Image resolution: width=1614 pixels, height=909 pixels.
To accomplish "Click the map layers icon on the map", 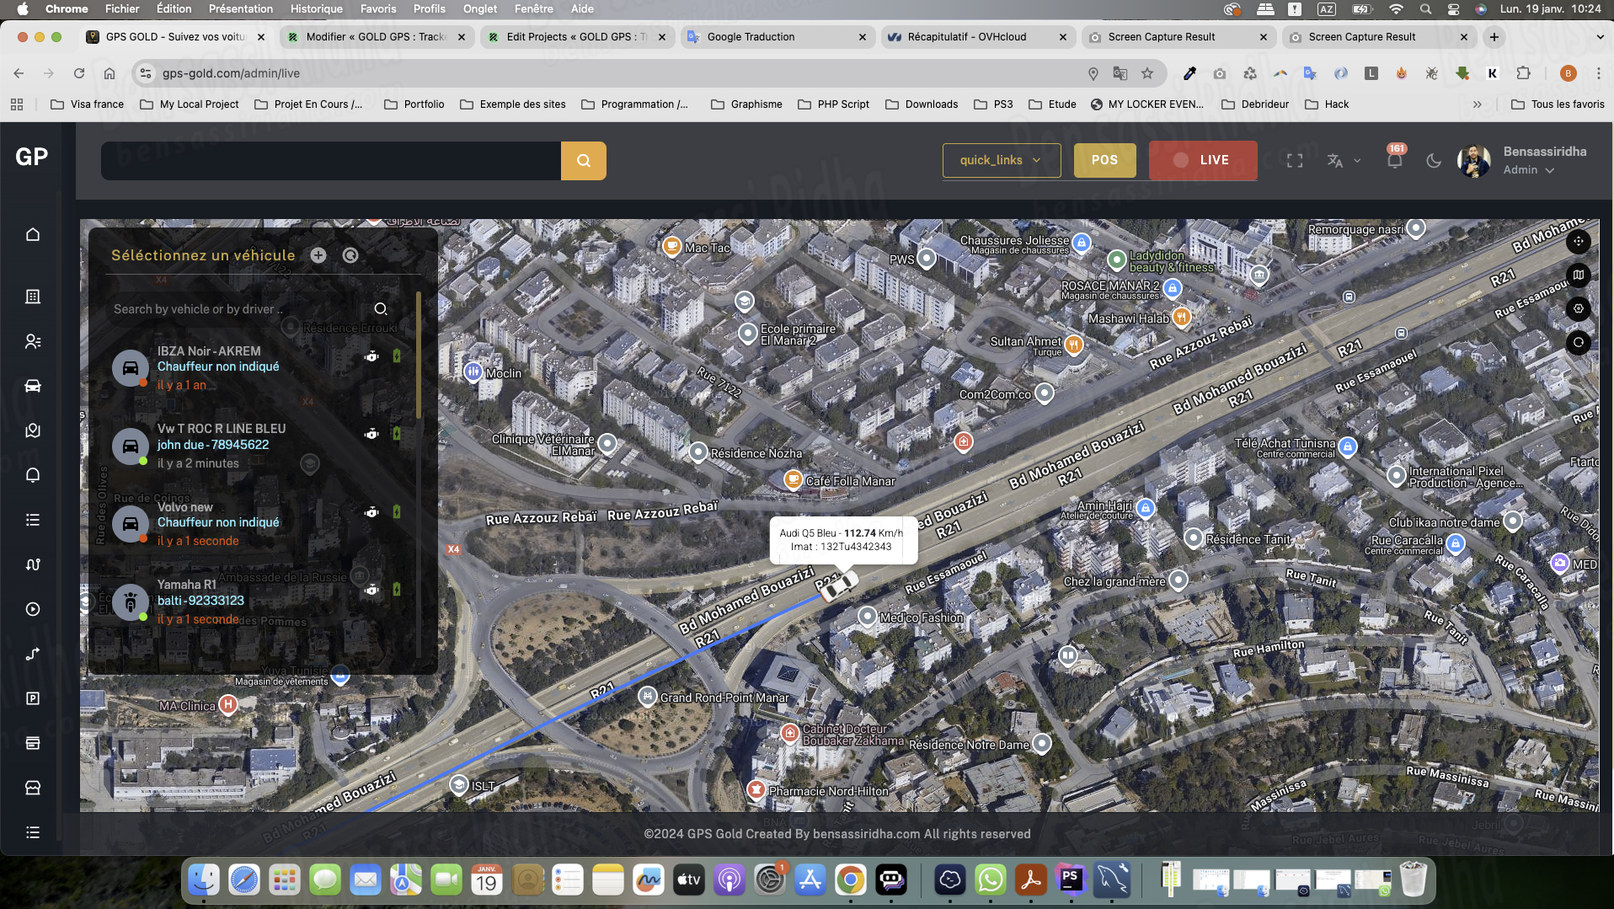I will click(x=1579, y=275).
